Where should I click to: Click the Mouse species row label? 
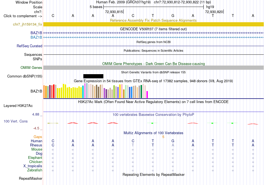click(37, 149)
